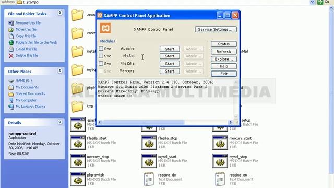This screenshot has width=334, height=188.
Task: Open Service Settings dialog
Action: tap(216, 29)
